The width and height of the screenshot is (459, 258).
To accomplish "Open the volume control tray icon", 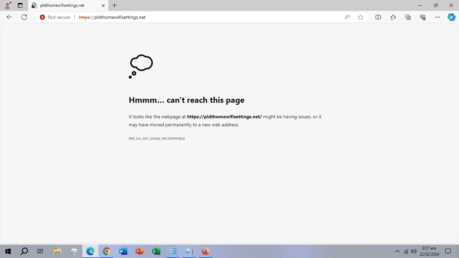I will pos(414,251).
